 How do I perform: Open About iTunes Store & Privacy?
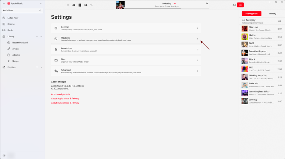[65, 103]
